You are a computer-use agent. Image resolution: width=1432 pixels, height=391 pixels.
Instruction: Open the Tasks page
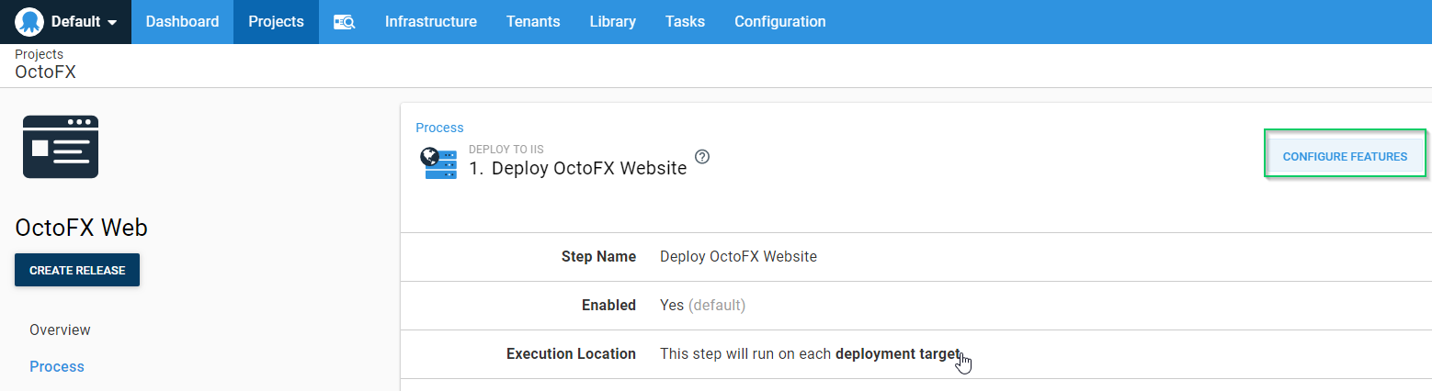tap(685, 22)
